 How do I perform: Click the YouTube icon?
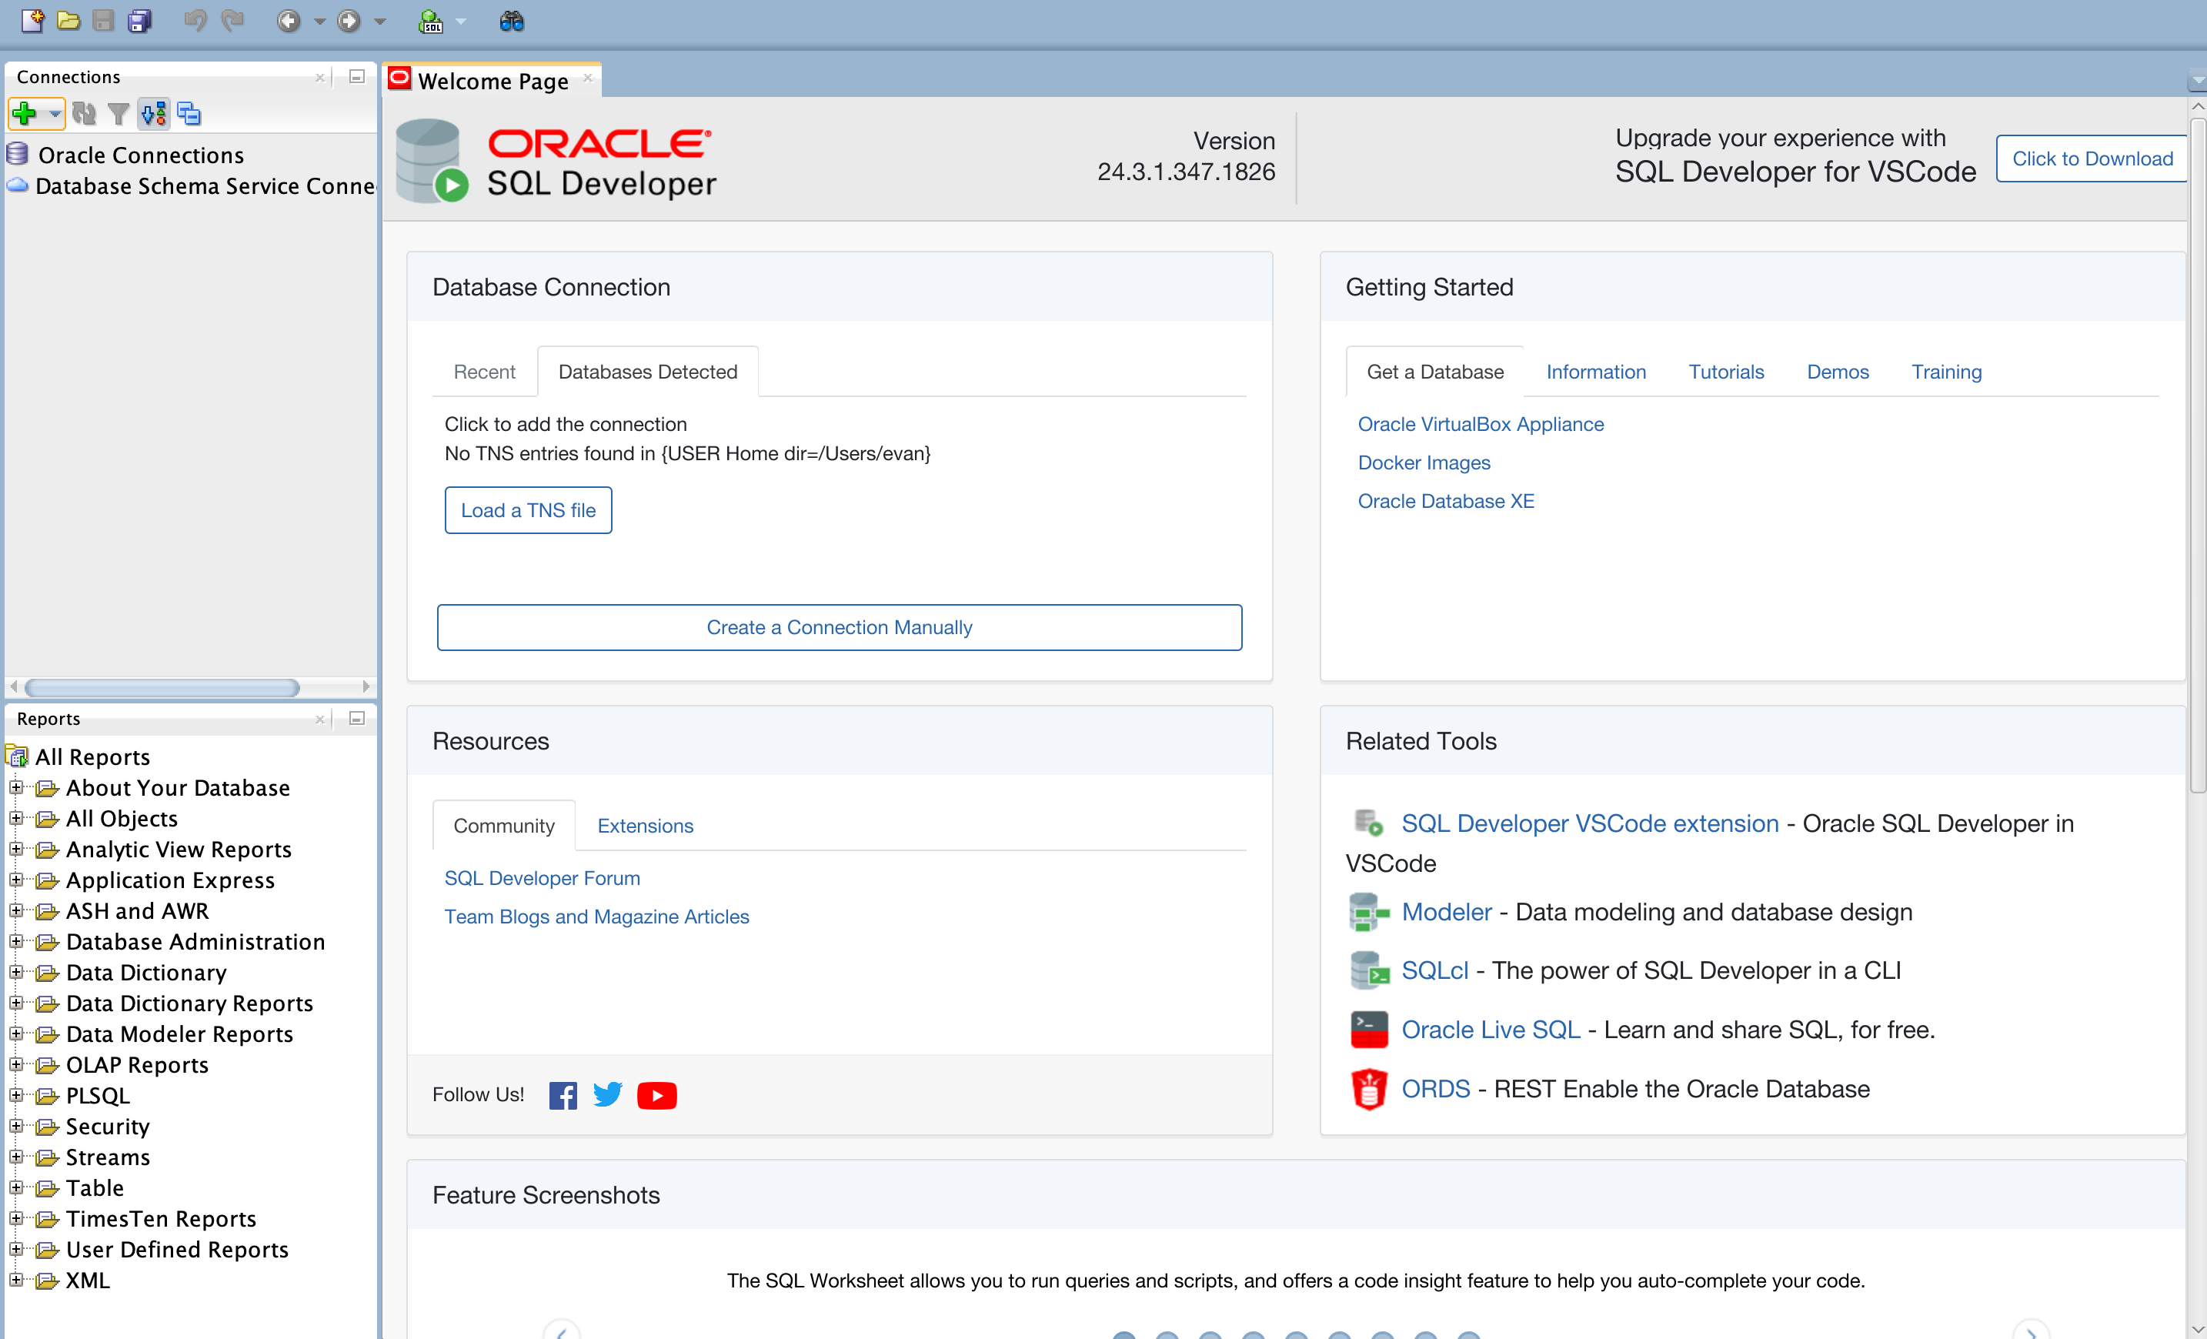[656, 1095]
